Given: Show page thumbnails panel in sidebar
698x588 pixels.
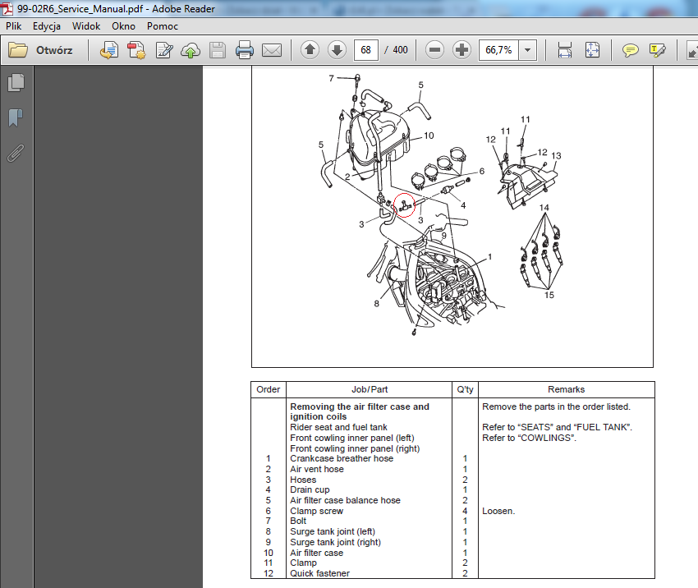Looking at the screenshot, I should (16, 82).
